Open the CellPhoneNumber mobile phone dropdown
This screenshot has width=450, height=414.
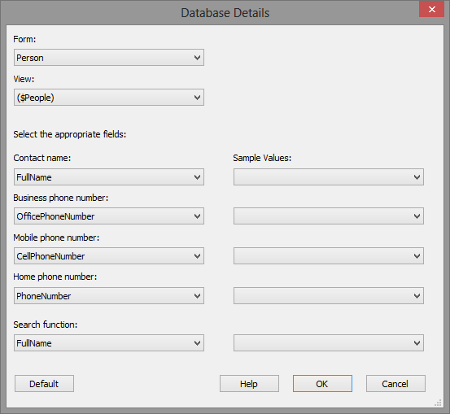click(109, 256)
